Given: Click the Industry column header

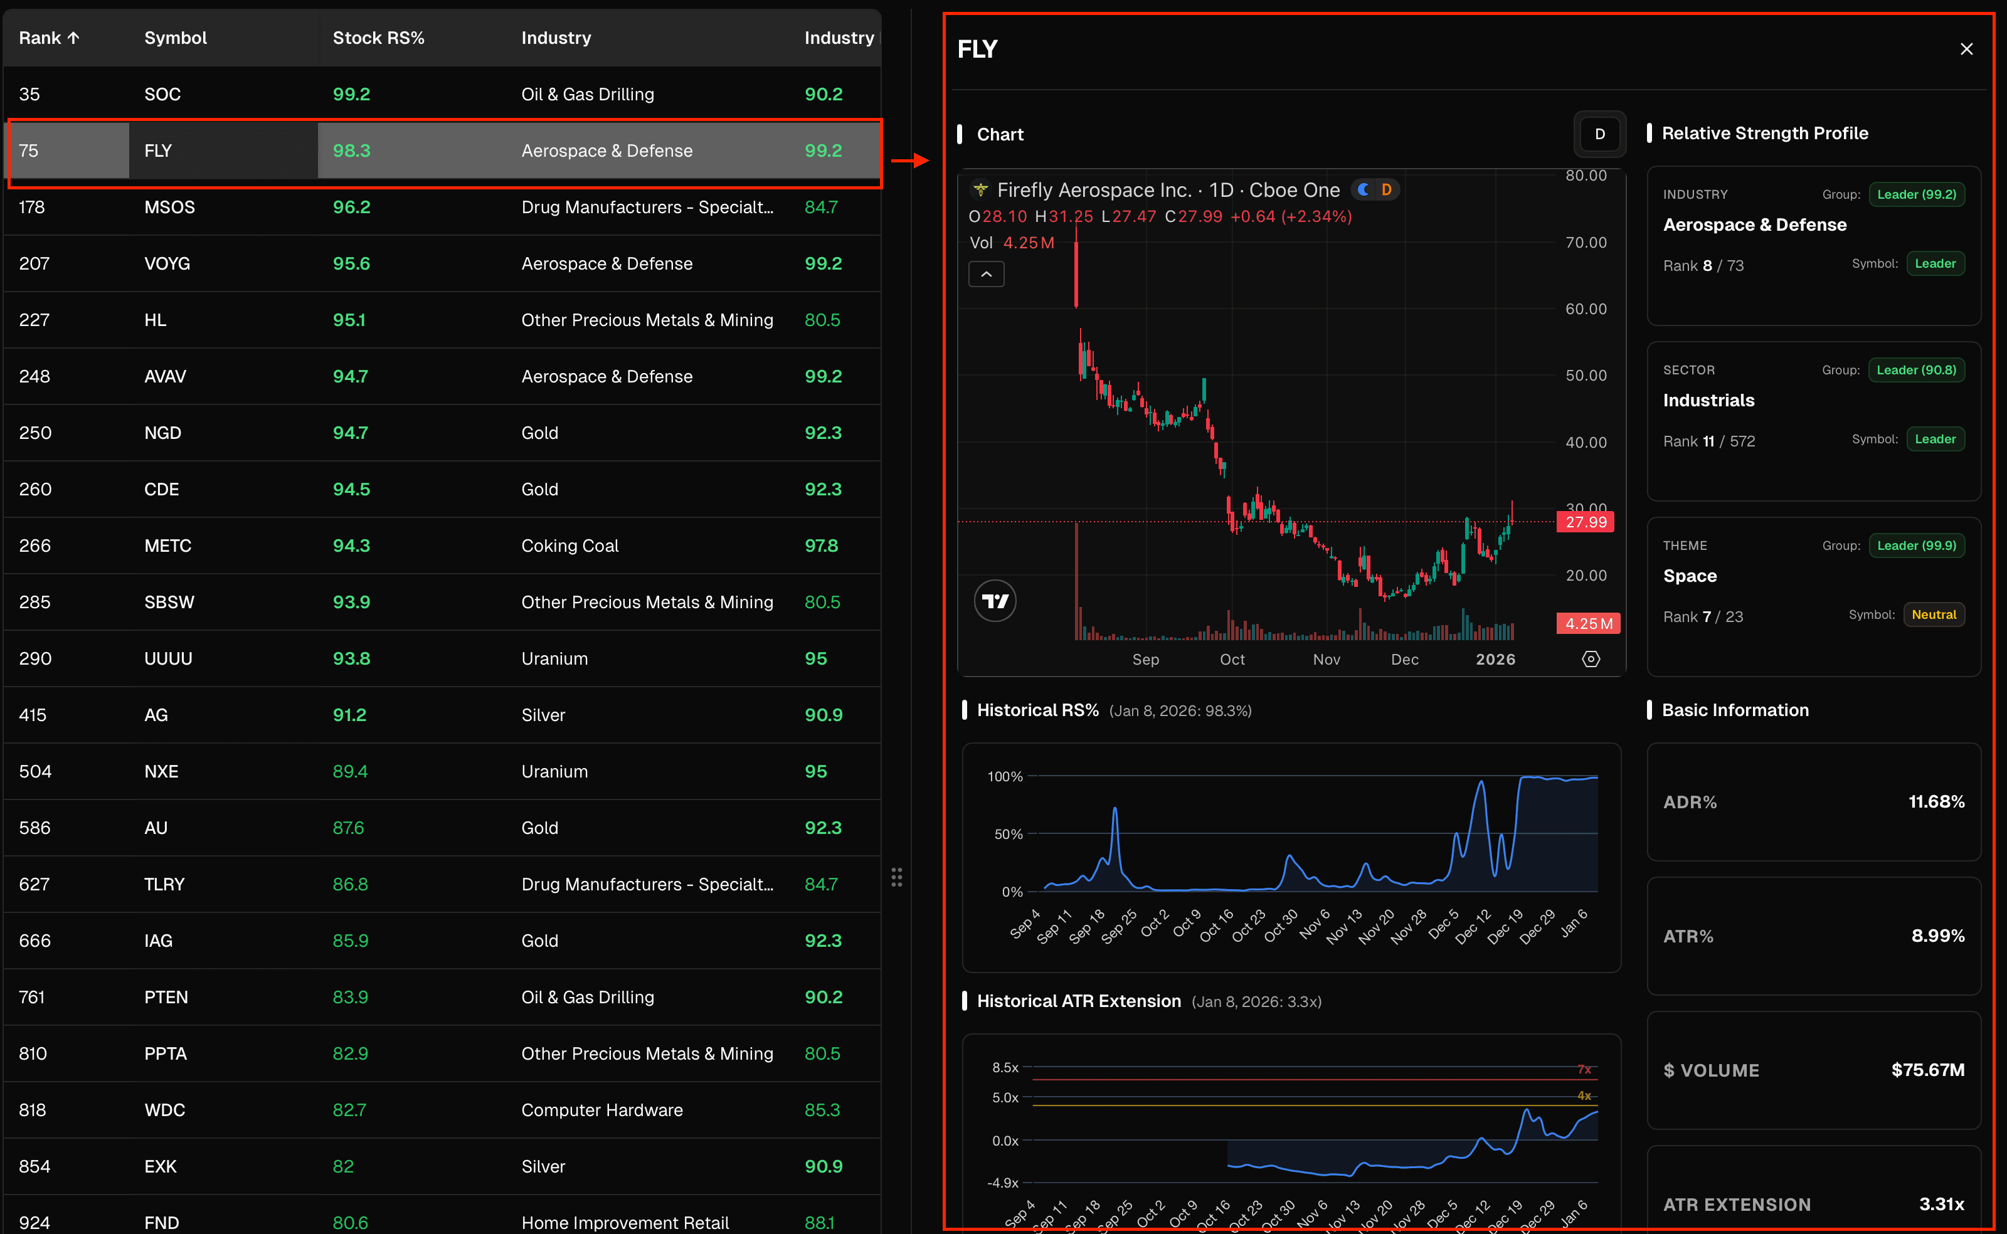Looking at the screenshot, I should [556, 37].
